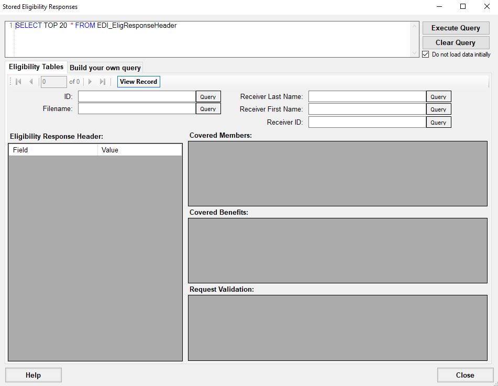Go to the next record arrow
This screenshot has width=498, height=386.
click(90, 82)
